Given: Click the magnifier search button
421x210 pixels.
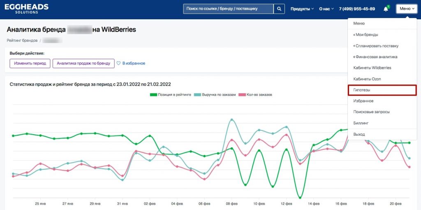Looking at the screenshot, I should (x=279, y=9).
